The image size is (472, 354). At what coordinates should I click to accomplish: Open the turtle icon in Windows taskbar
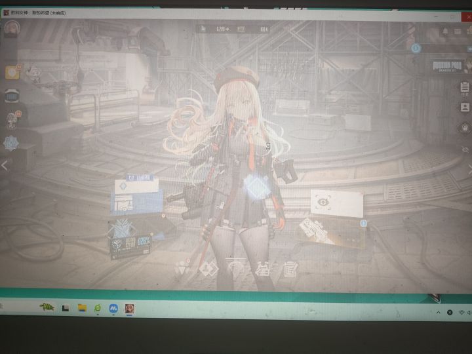[x=47, y=307]
